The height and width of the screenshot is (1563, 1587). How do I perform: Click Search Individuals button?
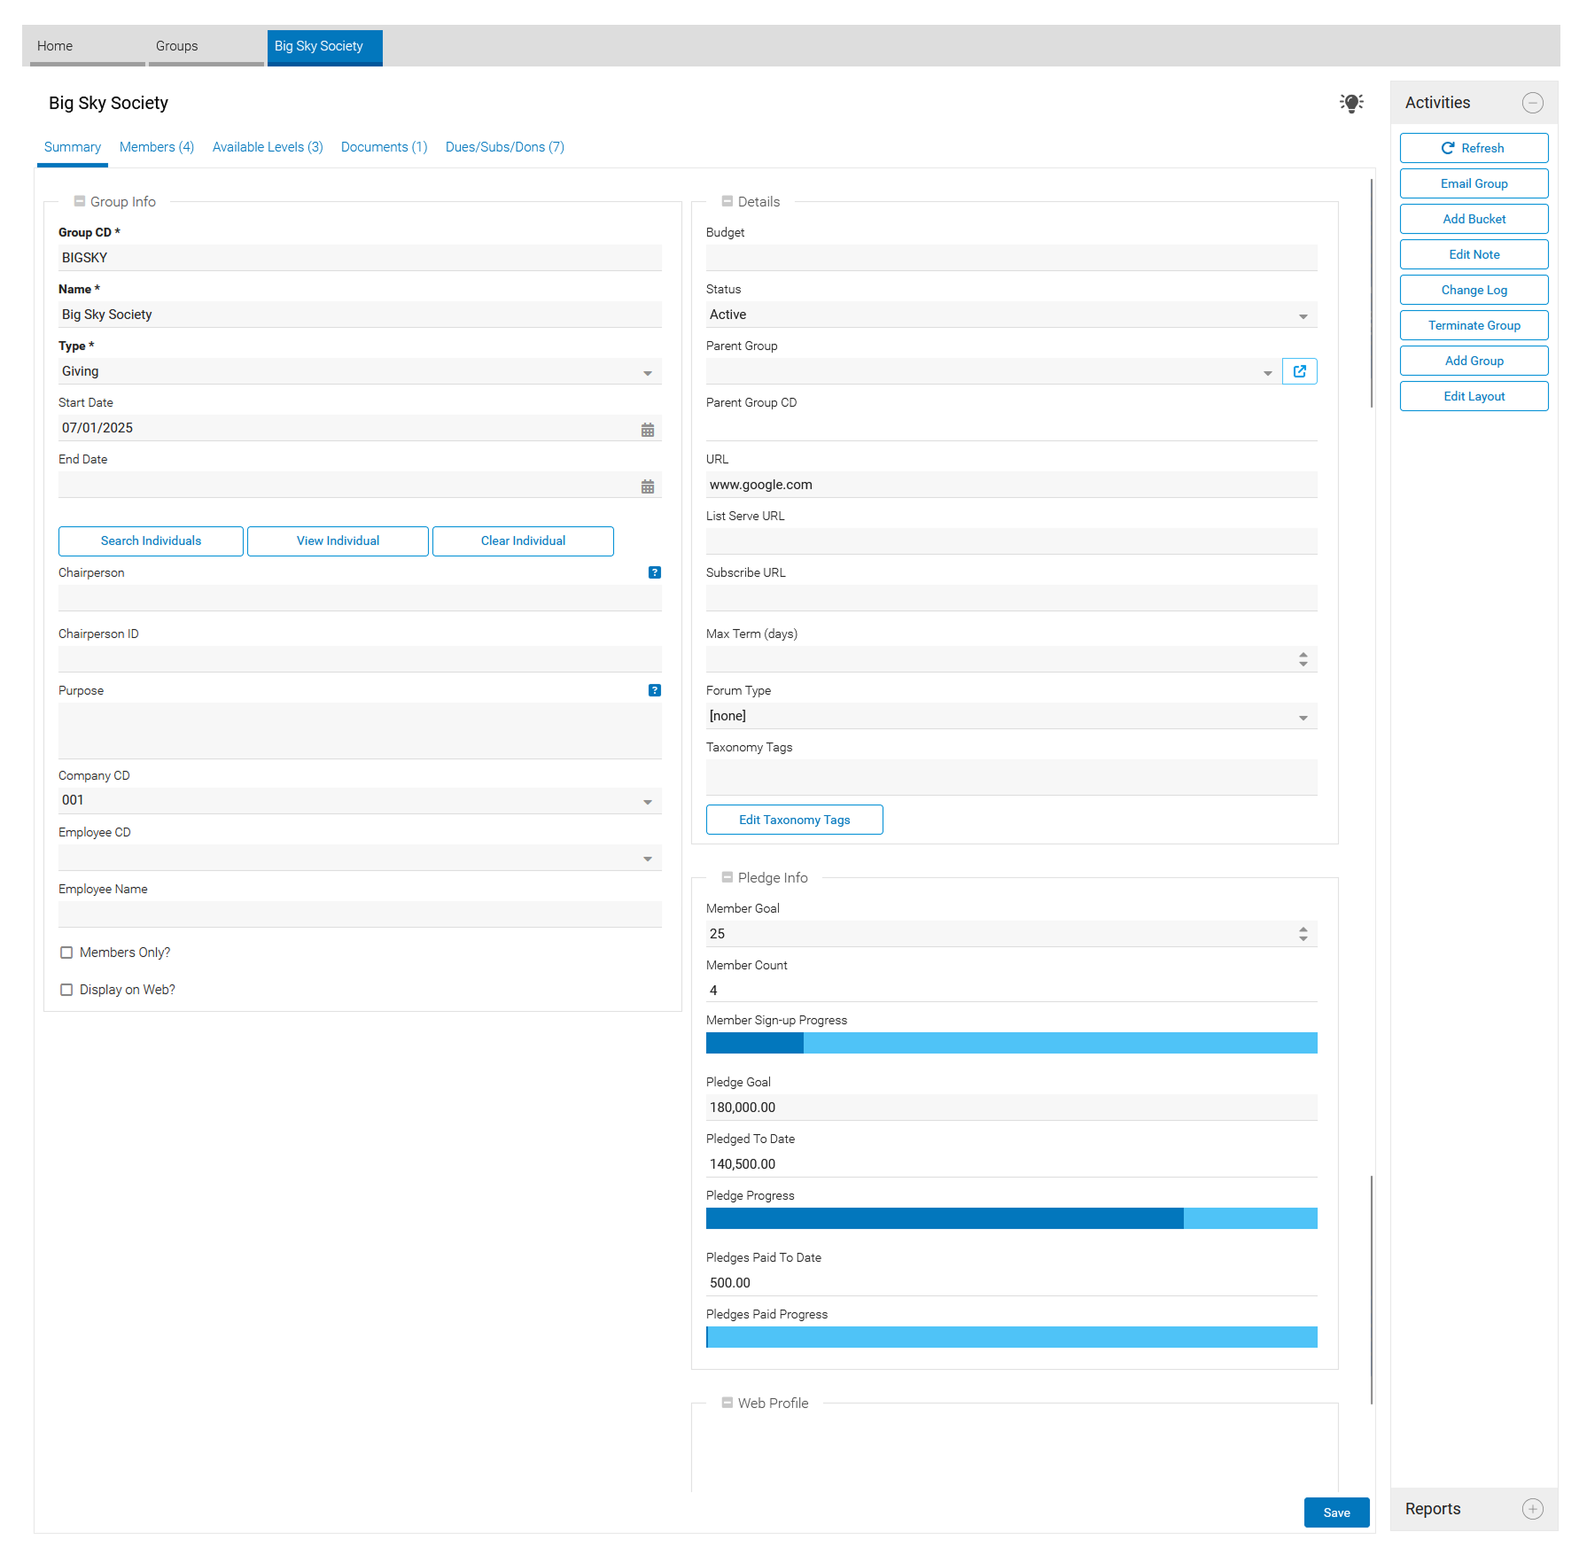151,540
